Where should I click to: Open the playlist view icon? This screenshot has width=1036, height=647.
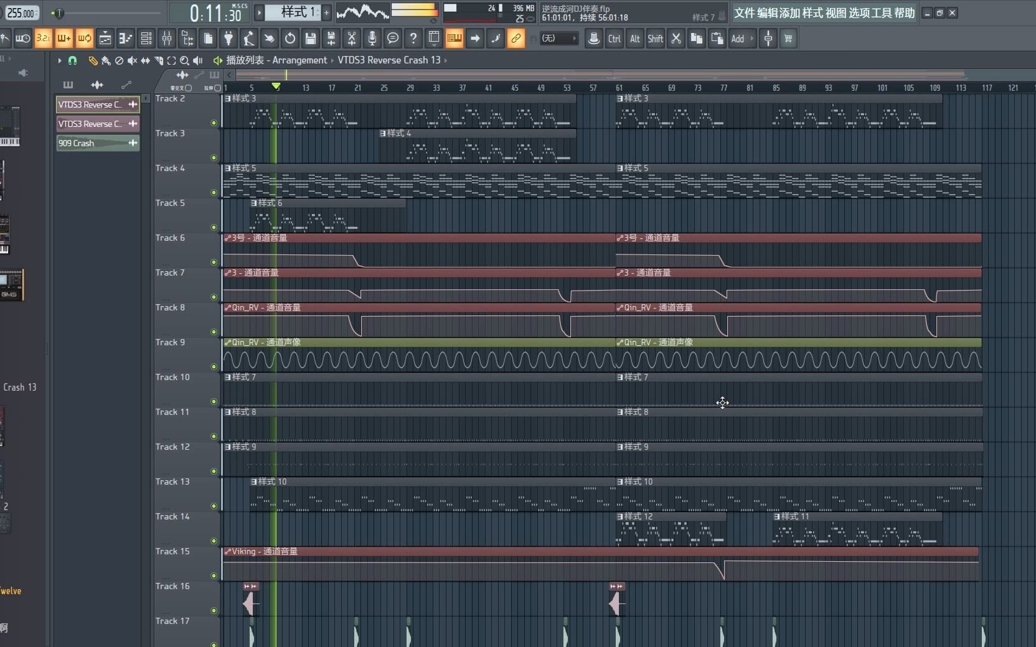pyautogui.click(x=105, y=39)
